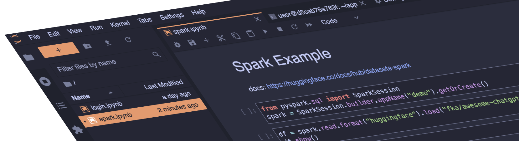
Task: Copy the selected cell
Action: click(x=236, y=36)
